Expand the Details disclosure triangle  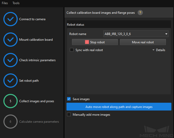pyautogui.click(x=153, y=50)
